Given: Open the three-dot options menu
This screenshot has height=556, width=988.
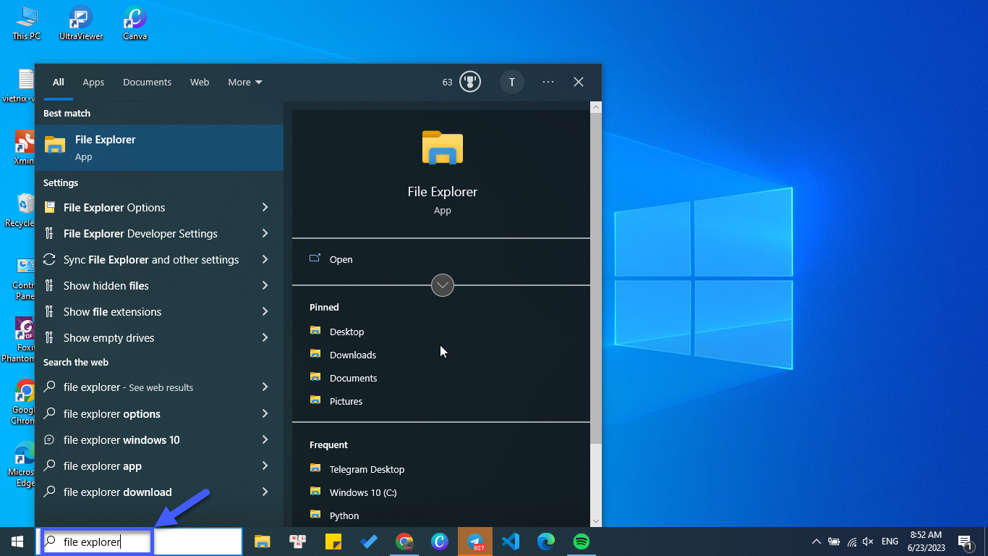Looking at the screenshot, I should pos(548,82).
